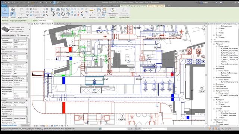
Task: Click the Марка property value field
Action: pos(20,94)
